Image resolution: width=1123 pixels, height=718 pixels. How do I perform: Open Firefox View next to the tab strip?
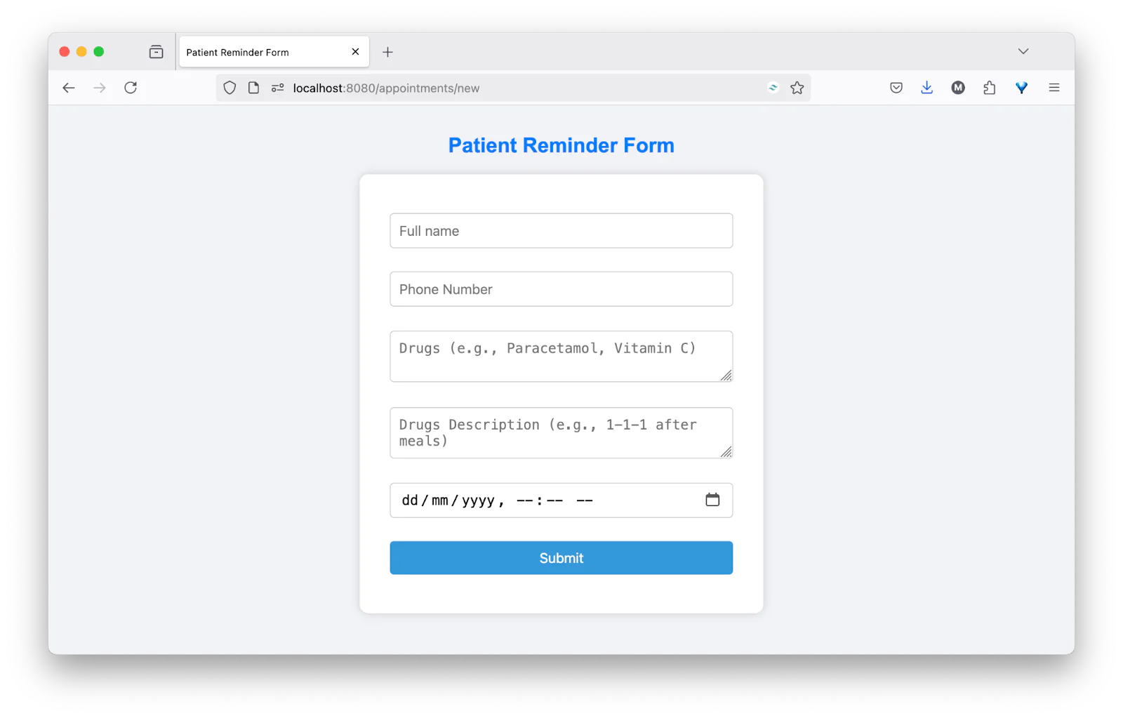[x=156, y=51]
